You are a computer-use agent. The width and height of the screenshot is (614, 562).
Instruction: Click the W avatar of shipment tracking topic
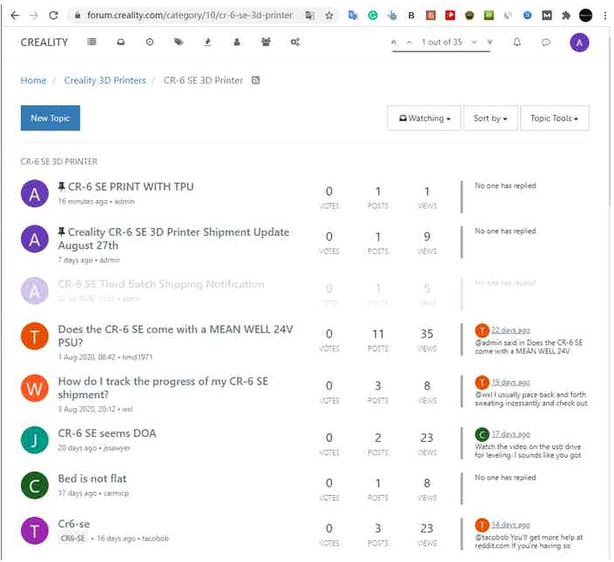[35, 388]
